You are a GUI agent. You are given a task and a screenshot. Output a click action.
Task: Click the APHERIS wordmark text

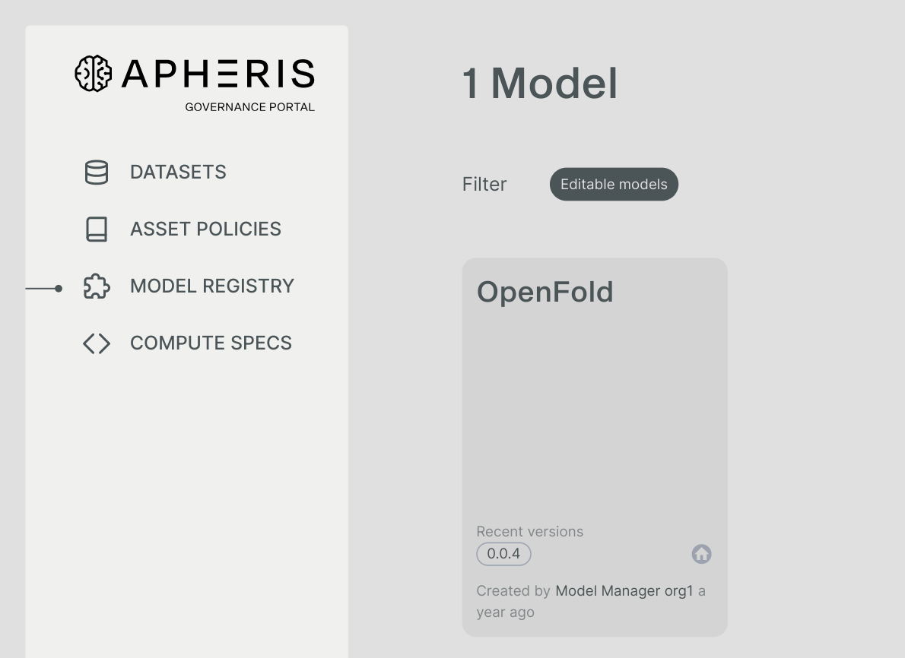218,74
